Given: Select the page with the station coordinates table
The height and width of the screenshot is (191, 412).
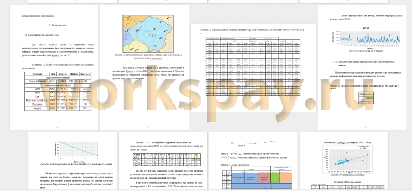Looking at the screenshot, I should tap(54, 68).
